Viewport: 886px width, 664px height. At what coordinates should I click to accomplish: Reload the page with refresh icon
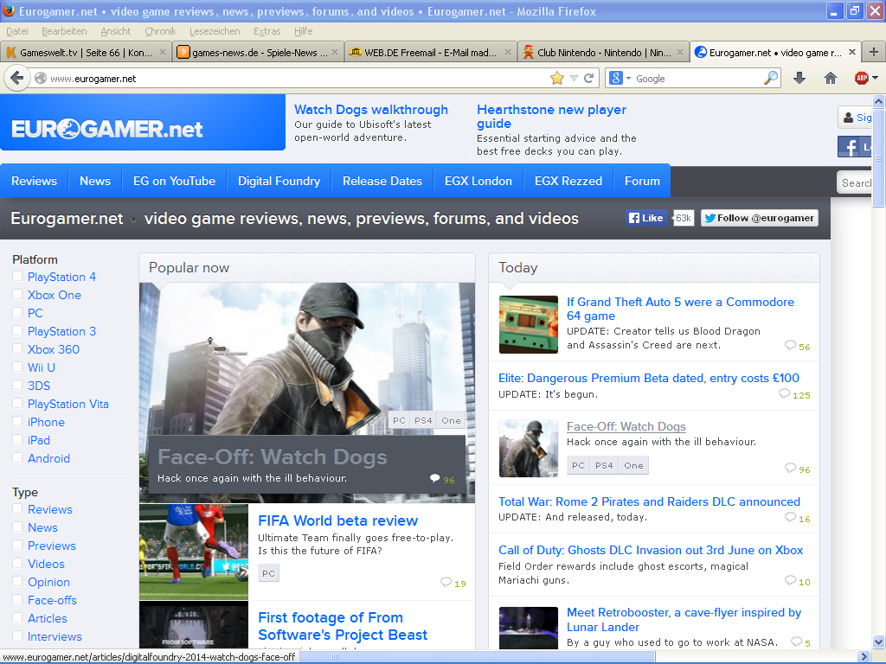(x=588, y=79)
